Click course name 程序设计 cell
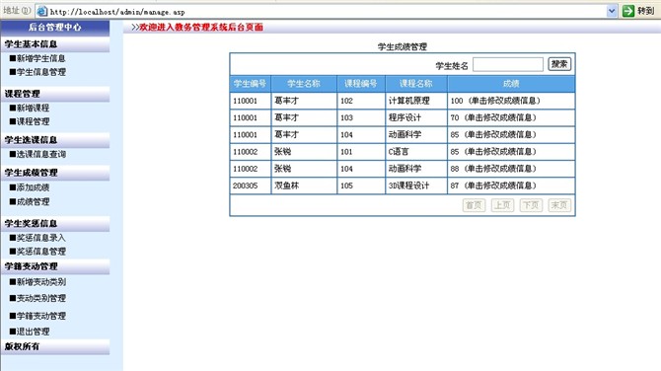Image resolution: width=661 pixels, height=371 pixels. (416, 117)
